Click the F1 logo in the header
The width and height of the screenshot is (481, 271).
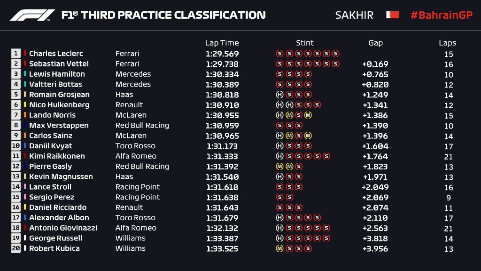tap(32, 15)
